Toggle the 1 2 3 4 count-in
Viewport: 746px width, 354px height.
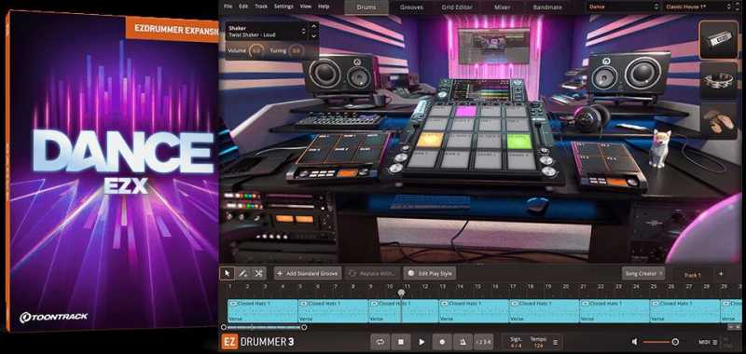coord(483,342)
